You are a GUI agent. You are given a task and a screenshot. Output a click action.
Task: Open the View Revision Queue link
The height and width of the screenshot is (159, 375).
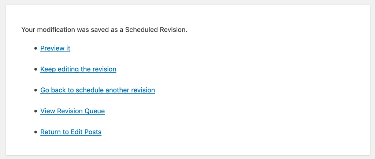73,111
